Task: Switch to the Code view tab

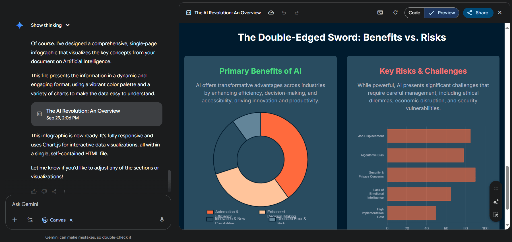Action: (x=414, y=13)
